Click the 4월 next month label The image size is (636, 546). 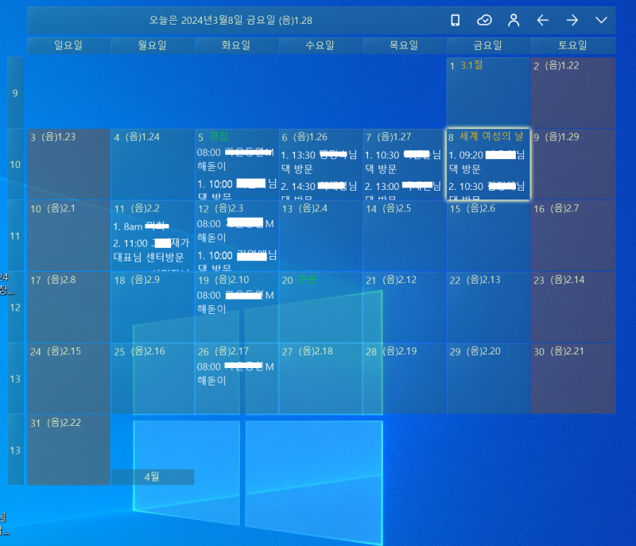pyautogui.click(x=153, y=477)
